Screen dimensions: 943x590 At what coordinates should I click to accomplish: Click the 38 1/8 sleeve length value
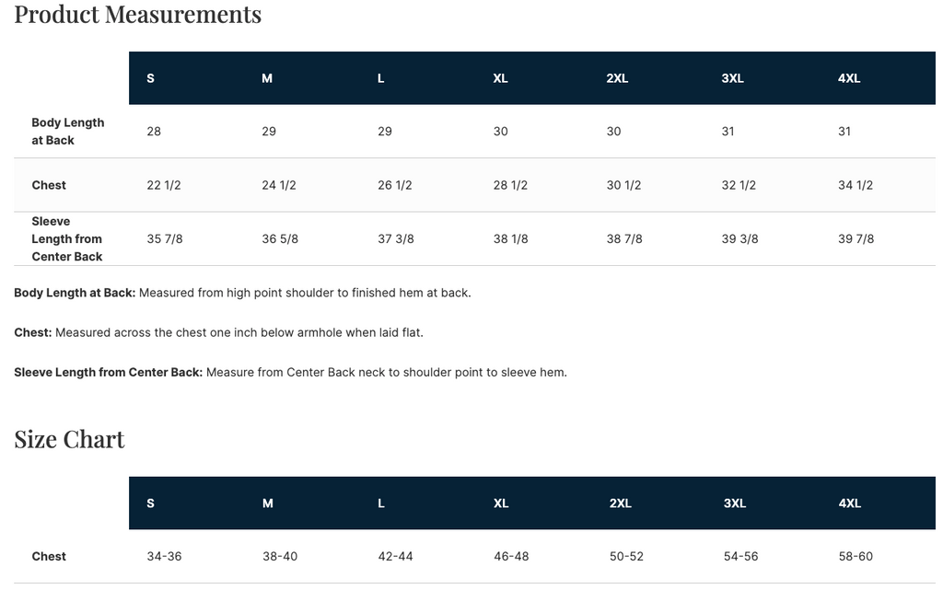coord(511,238)
